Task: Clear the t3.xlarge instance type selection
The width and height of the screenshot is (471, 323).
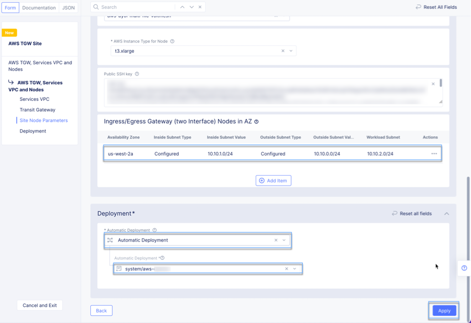Action: [x=283, y=51]
